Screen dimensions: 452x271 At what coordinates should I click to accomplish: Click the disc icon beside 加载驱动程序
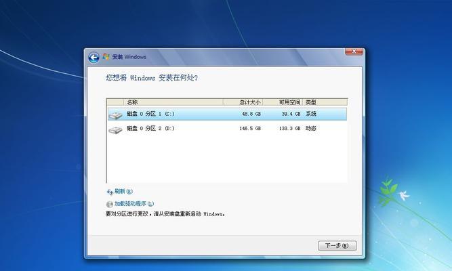tap(110, 204)
